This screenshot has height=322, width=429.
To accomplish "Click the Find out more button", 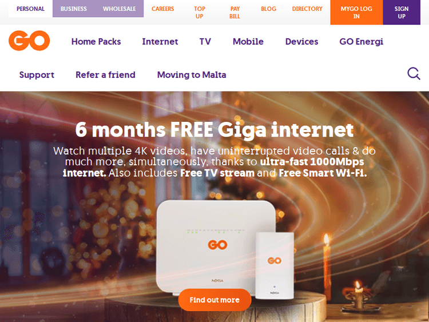I will [214, 300].
